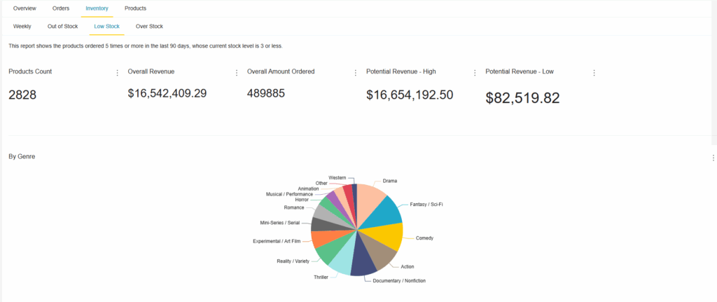Select the Documentary / Nonfiction pie slice
717x302 pixels.
pyautogui.click(x=363, y=261)
